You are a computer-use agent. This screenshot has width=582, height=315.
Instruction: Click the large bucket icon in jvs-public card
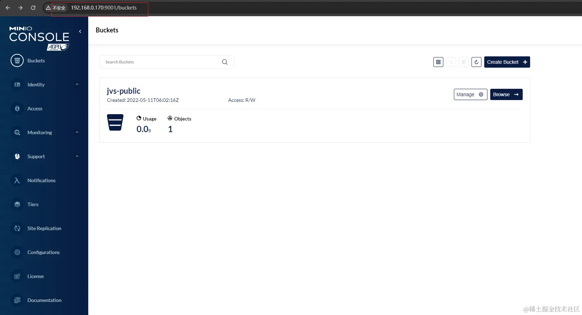(115, 123)
